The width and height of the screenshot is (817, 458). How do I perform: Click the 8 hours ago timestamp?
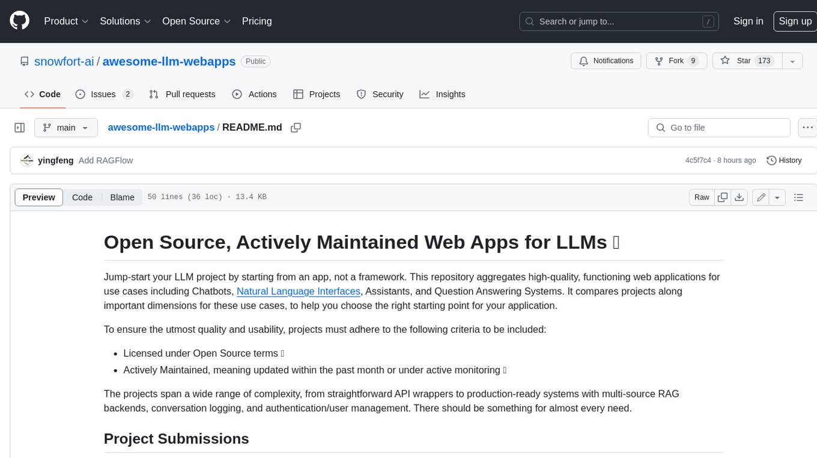tap(736, 161)
